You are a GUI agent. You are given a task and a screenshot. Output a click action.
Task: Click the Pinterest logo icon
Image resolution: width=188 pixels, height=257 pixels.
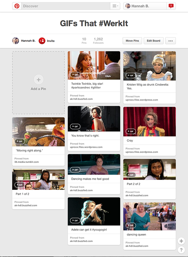tap(17, 6)
